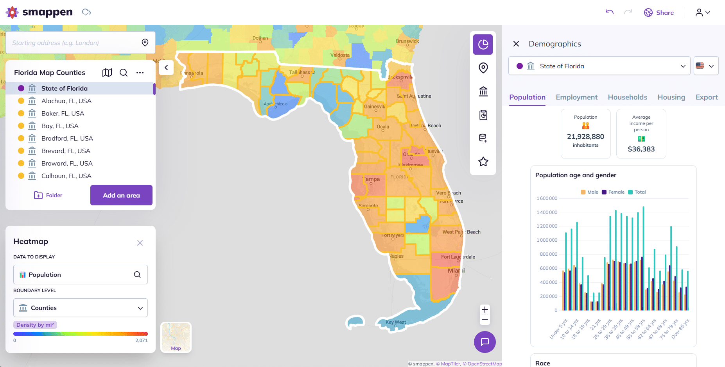Open favorites with the star icon
Screen dimensions: 725x367
coord(483,161)
